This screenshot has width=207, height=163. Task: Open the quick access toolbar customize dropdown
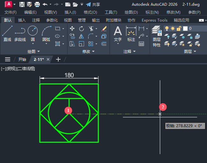pos(82,4)
